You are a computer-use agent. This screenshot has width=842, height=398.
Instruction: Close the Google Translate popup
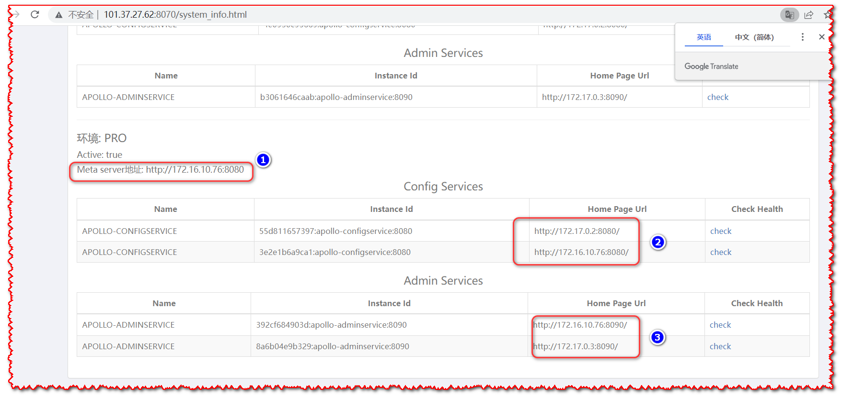pyautogui.click(x=822, y=37)
